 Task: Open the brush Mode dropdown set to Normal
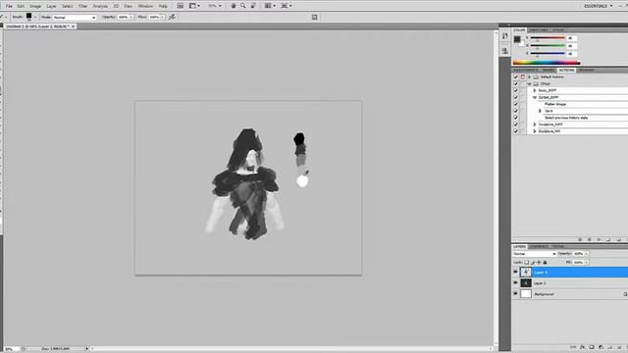point(75,18)
